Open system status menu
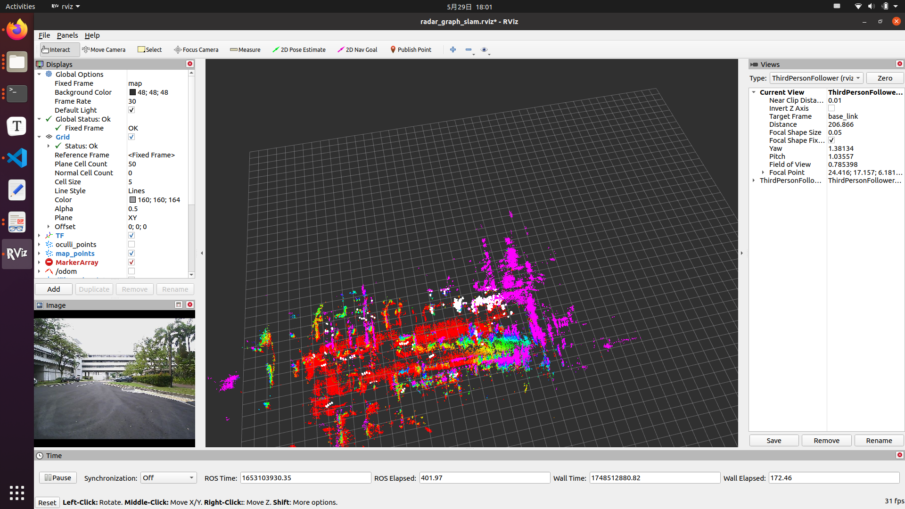The width and height of the screenshot is (905, 509). pyautogui.click(x=877, y=7)
